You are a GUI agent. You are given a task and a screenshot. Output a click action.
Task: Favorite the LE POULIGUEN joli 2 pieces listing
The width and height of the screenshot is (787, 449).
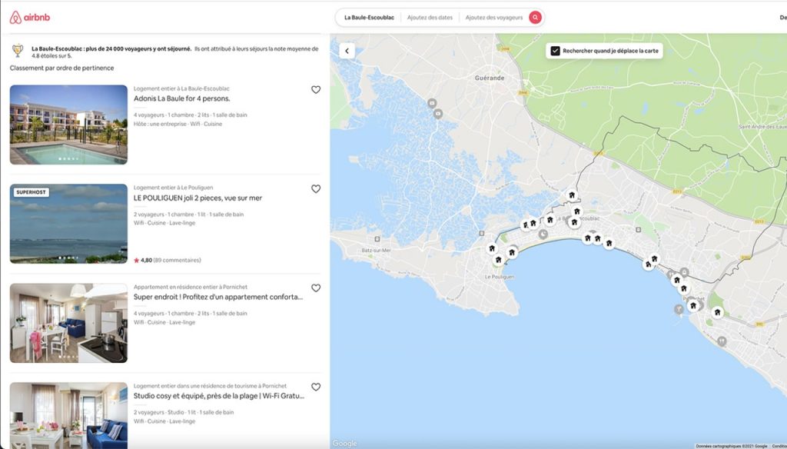pyautogui.click(x=316, y=189)
